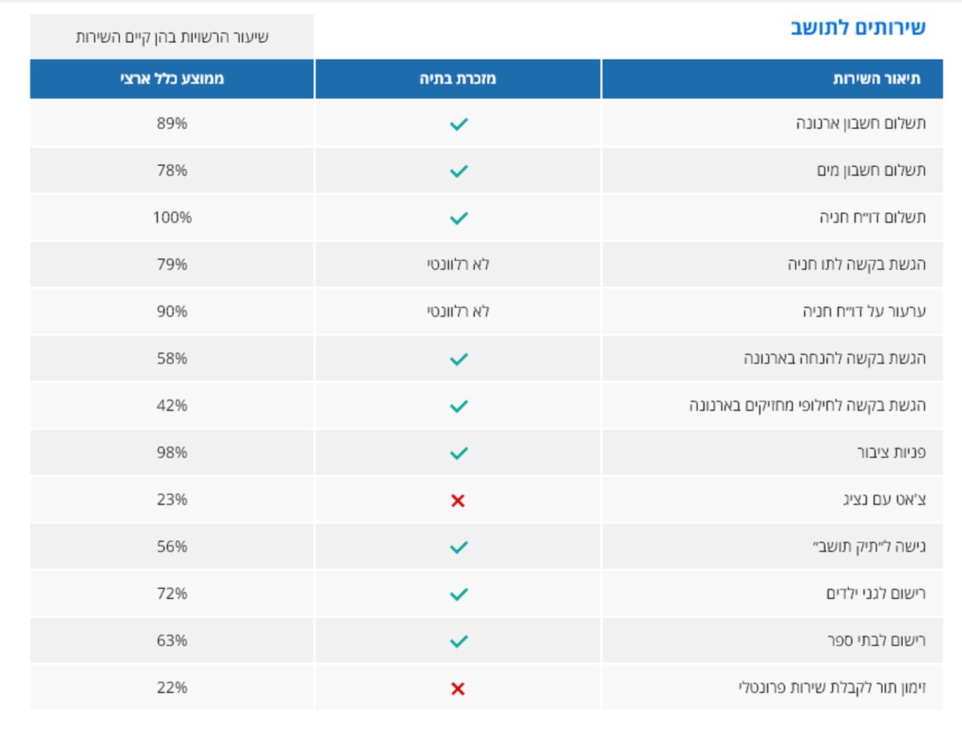The height and width of the screenshot is (731, 962).
Task: Click the 22% value in the last row
Action: pos(172,688)
